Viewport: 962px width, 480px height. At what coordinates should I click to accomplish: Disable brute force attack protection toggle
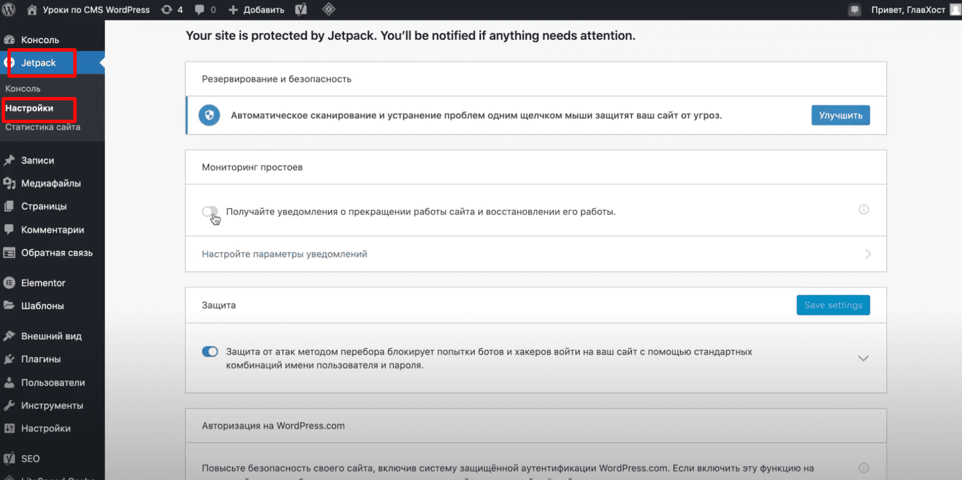(x=210, y=352)
